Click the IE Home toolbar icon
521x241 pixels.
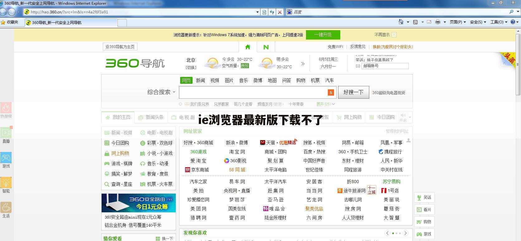point(401,22)
